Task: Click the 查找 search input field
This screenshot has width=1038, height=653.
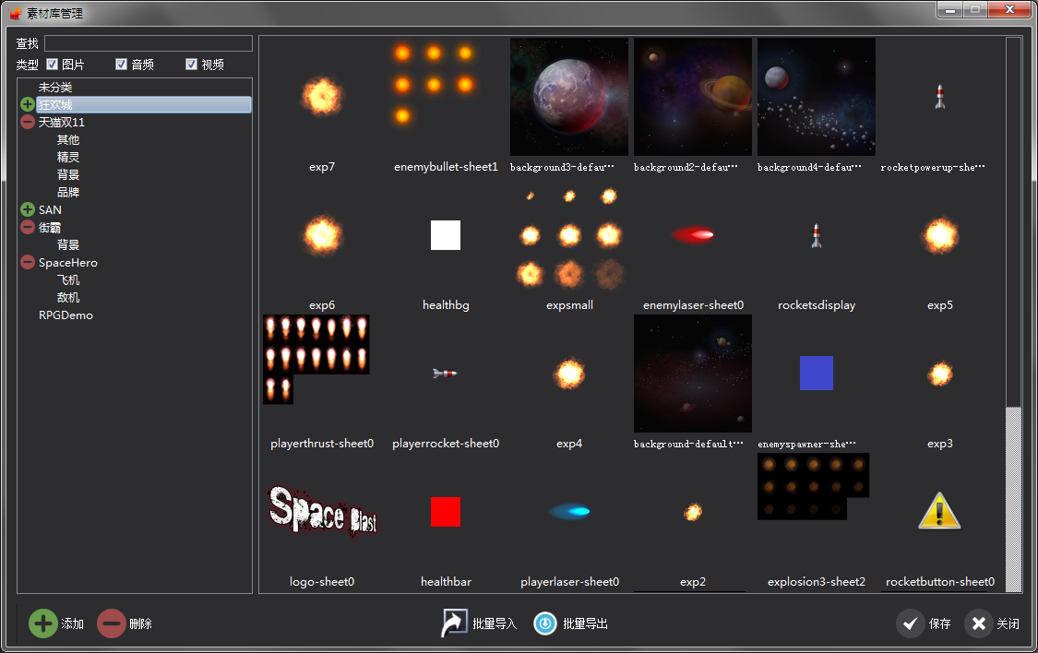Action: point(148,42)
